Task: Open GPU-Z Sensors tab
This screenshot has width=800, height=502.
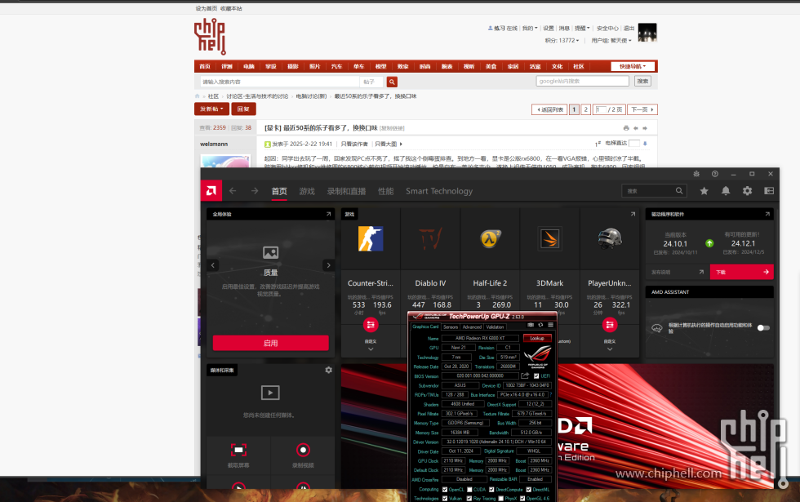Action: click(x=451, y=327)
